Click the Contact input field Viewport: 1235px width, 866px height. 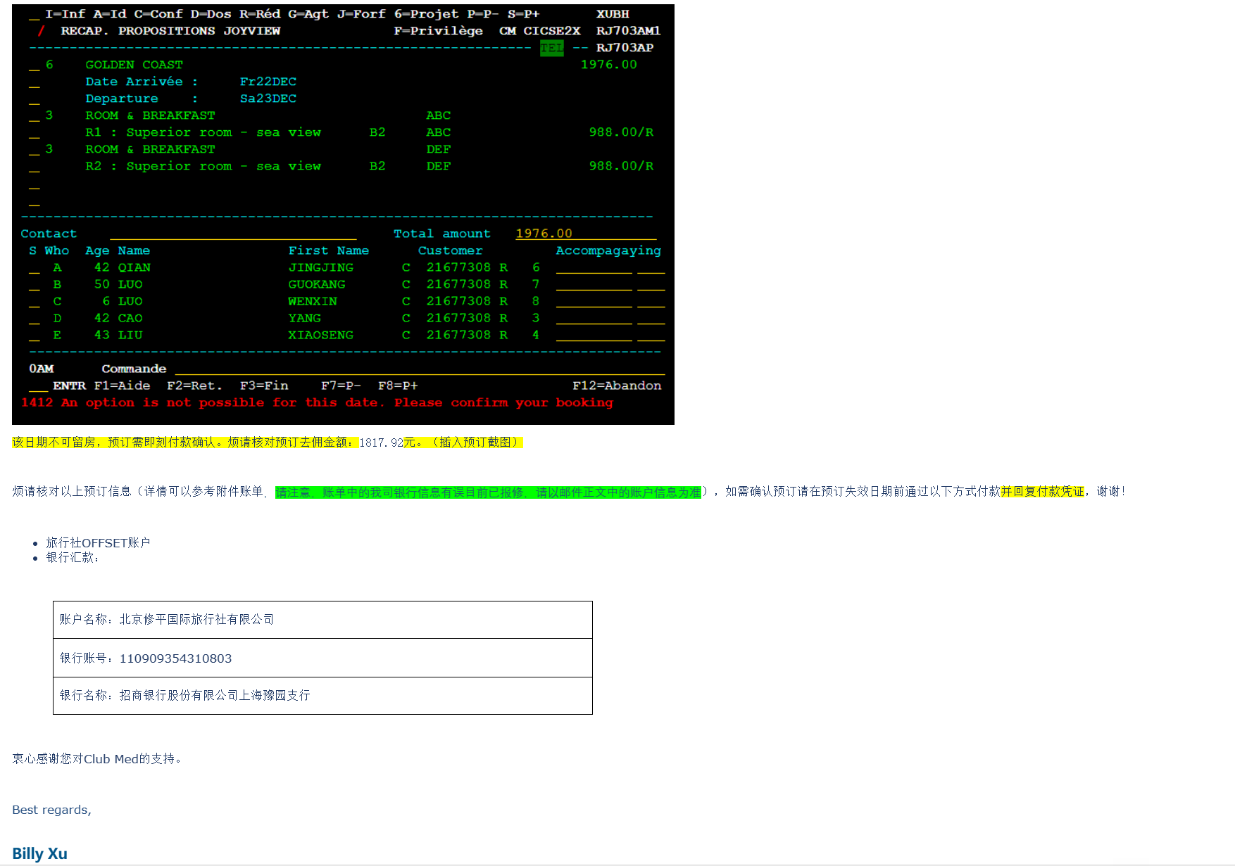click(x=232, y=234)
